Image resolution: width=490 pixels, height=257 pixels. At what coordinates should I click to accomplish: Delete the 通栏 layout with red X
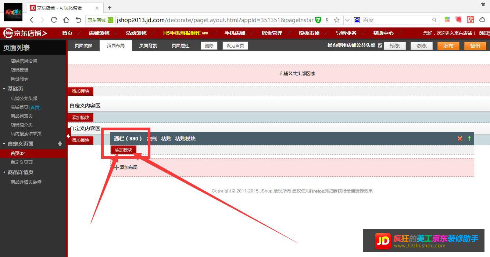point(459,138)
